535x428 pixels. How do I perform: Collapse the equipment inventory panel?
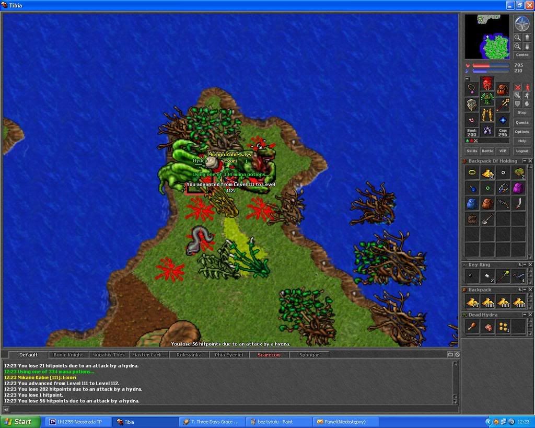(468, 79)
